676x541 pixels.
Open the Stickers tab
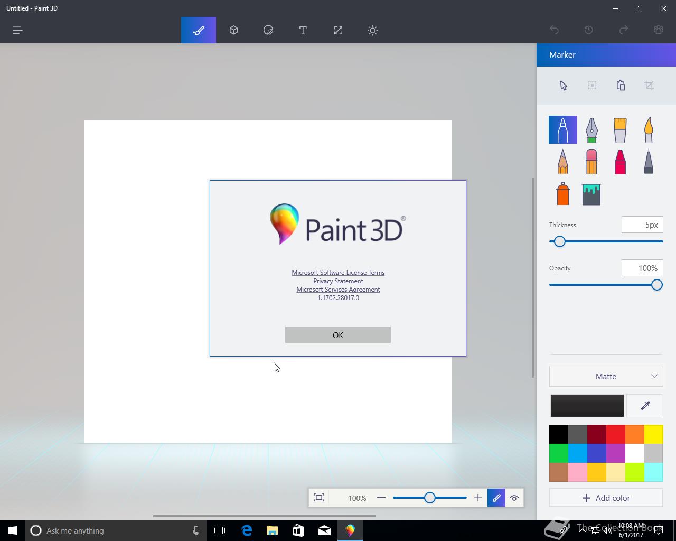click(x=268, y=30)
